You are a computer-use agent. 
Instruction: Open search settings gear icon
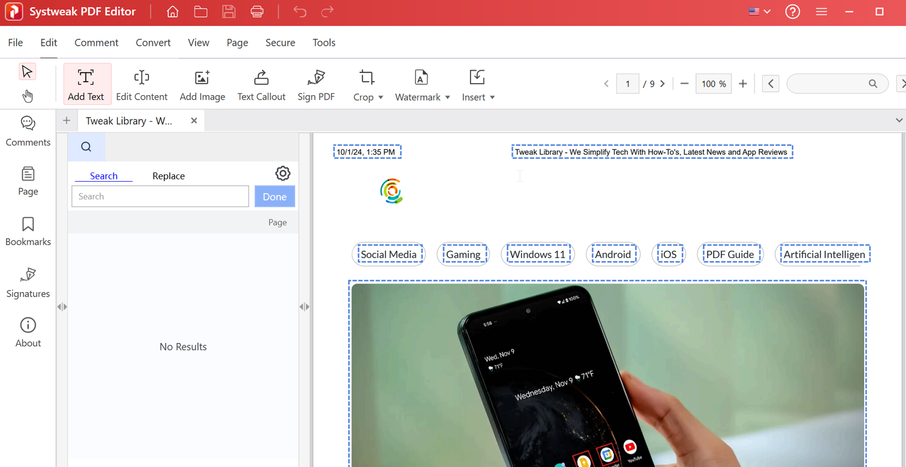[x=283, y=173]
